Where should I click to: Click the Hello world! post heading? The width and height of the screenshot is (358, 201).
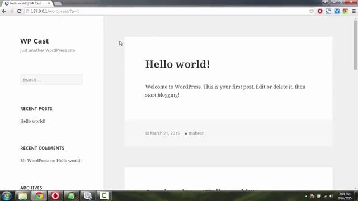(177, 64)
